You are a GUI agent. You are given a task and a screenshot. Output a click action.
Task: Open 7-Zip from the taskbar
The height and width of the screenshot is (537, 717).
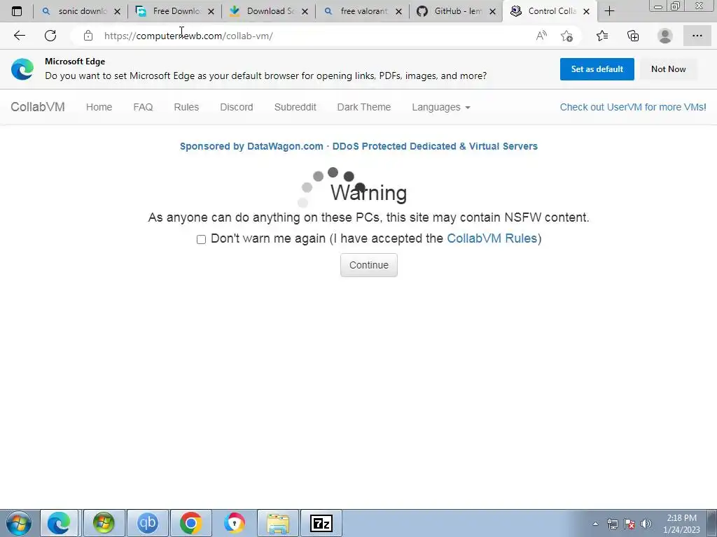pyautogui.click(x=321, y=523)
